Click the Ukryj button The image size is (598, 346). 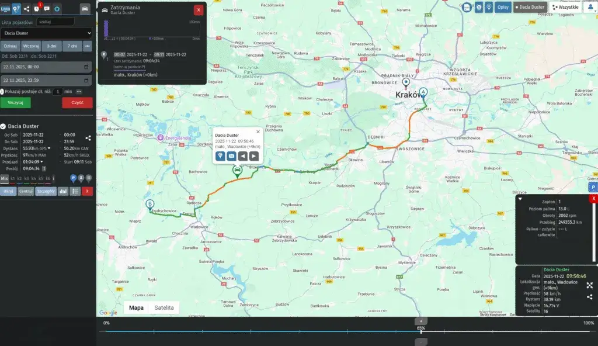(8, 191)
